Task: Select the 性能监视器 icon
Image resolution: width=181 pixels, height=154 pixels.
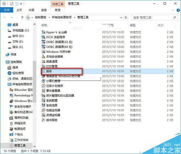Action: pos(43,110)
